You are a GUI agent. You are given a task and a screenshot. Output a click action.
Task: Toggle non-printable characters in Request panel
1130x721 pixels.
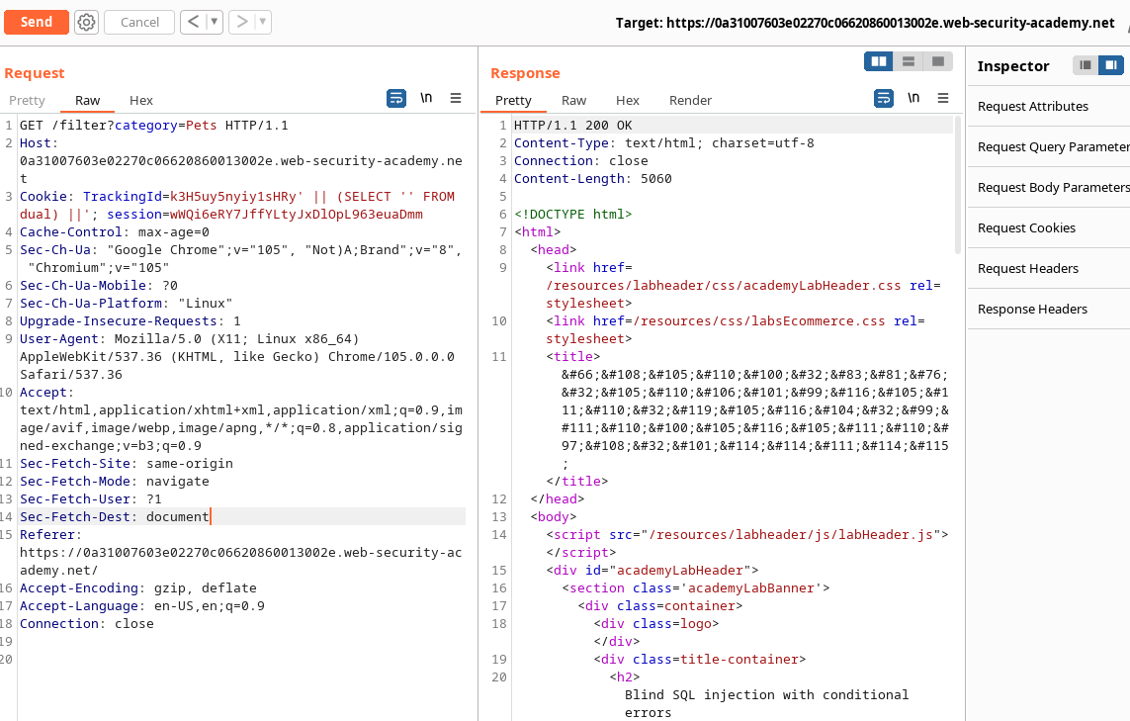[426, 98]
